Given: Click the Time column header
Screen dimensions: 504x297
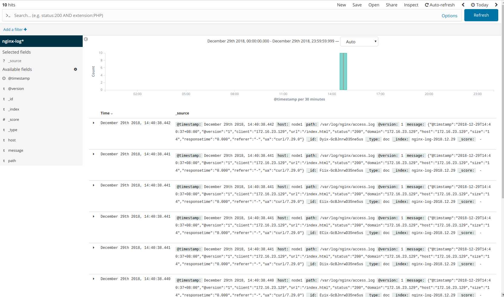Looking at the screenshot, I should coord(105,113).
